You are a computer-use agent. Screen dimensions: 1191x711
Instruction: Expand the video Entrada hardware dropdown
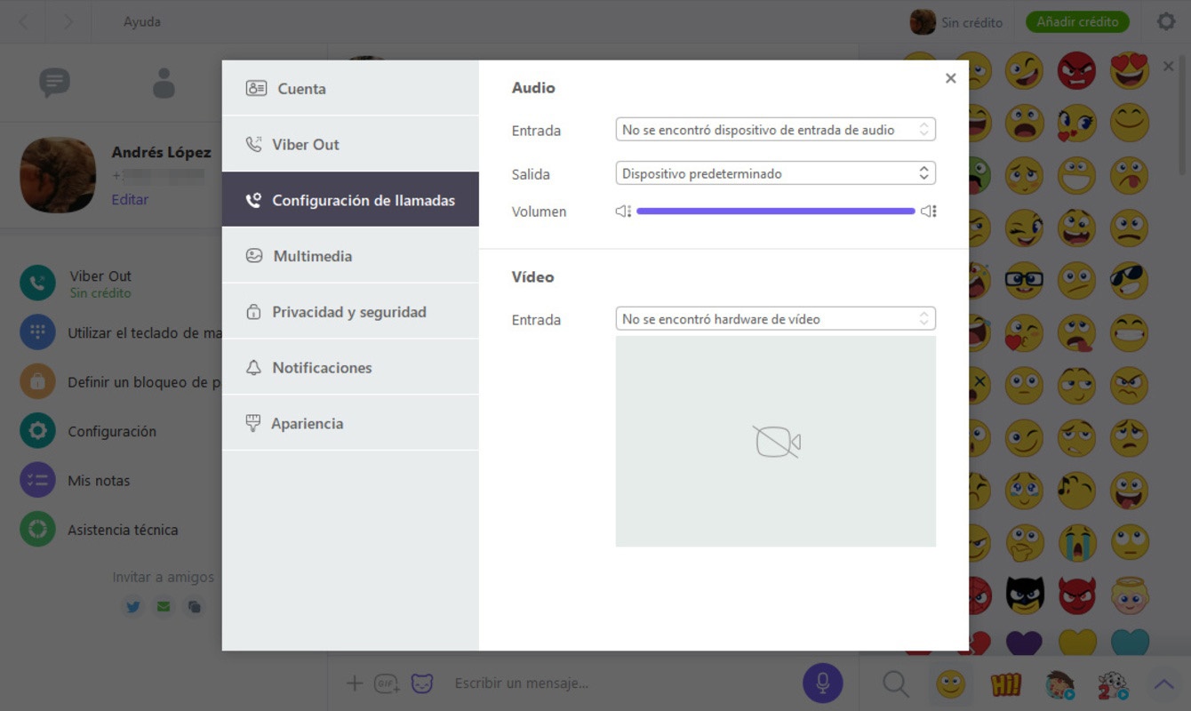click(775, 319)
